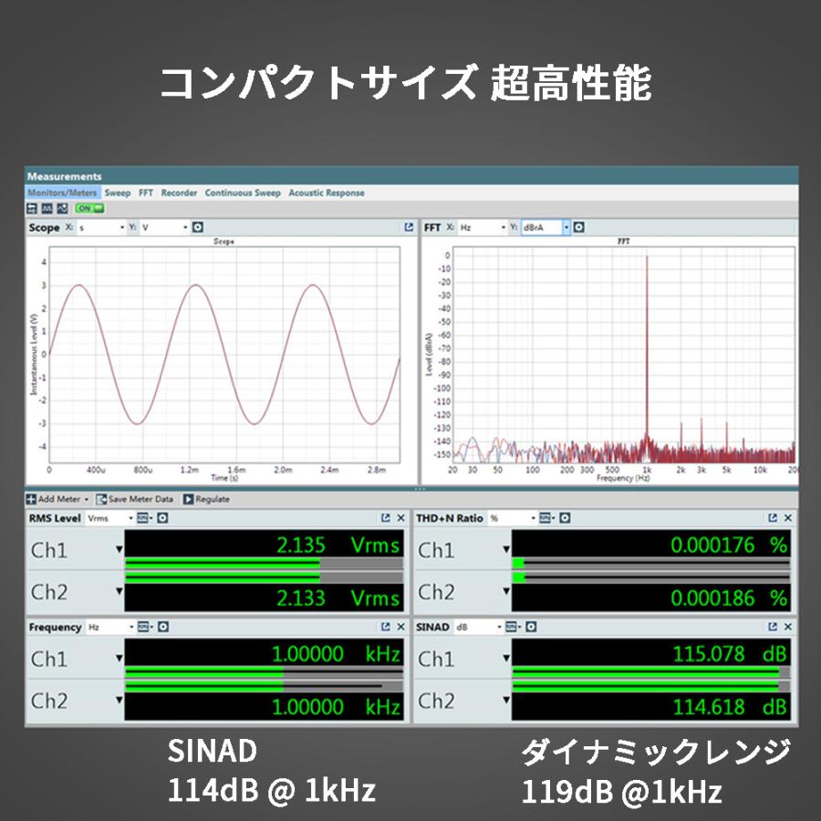Close the THD+N Ratio meter panel
This screenshot has width=821, height=821.
(x=790, y=517)
